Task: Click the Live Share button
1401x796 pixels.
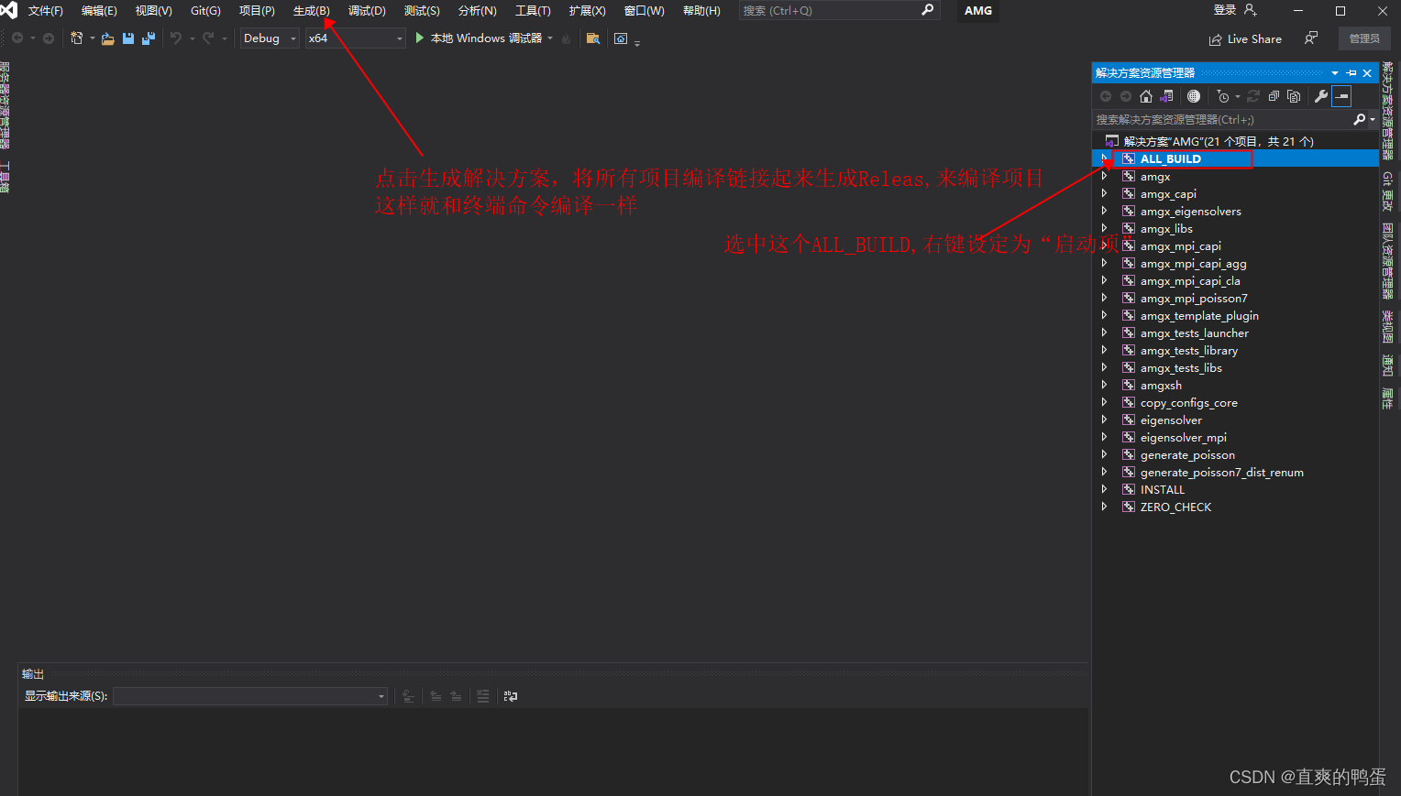Action: [1245, 38]
